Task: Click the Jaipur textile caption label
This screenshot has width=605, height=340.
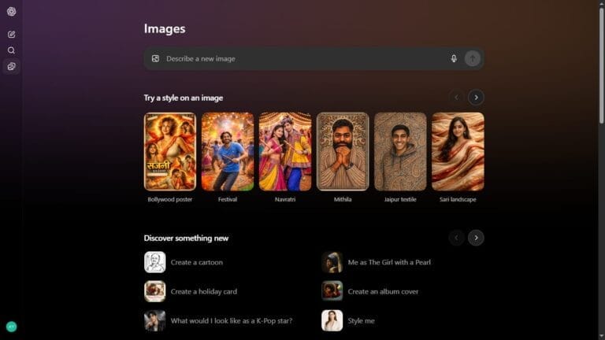Action: pyautogui.click(x=400, y=199)
